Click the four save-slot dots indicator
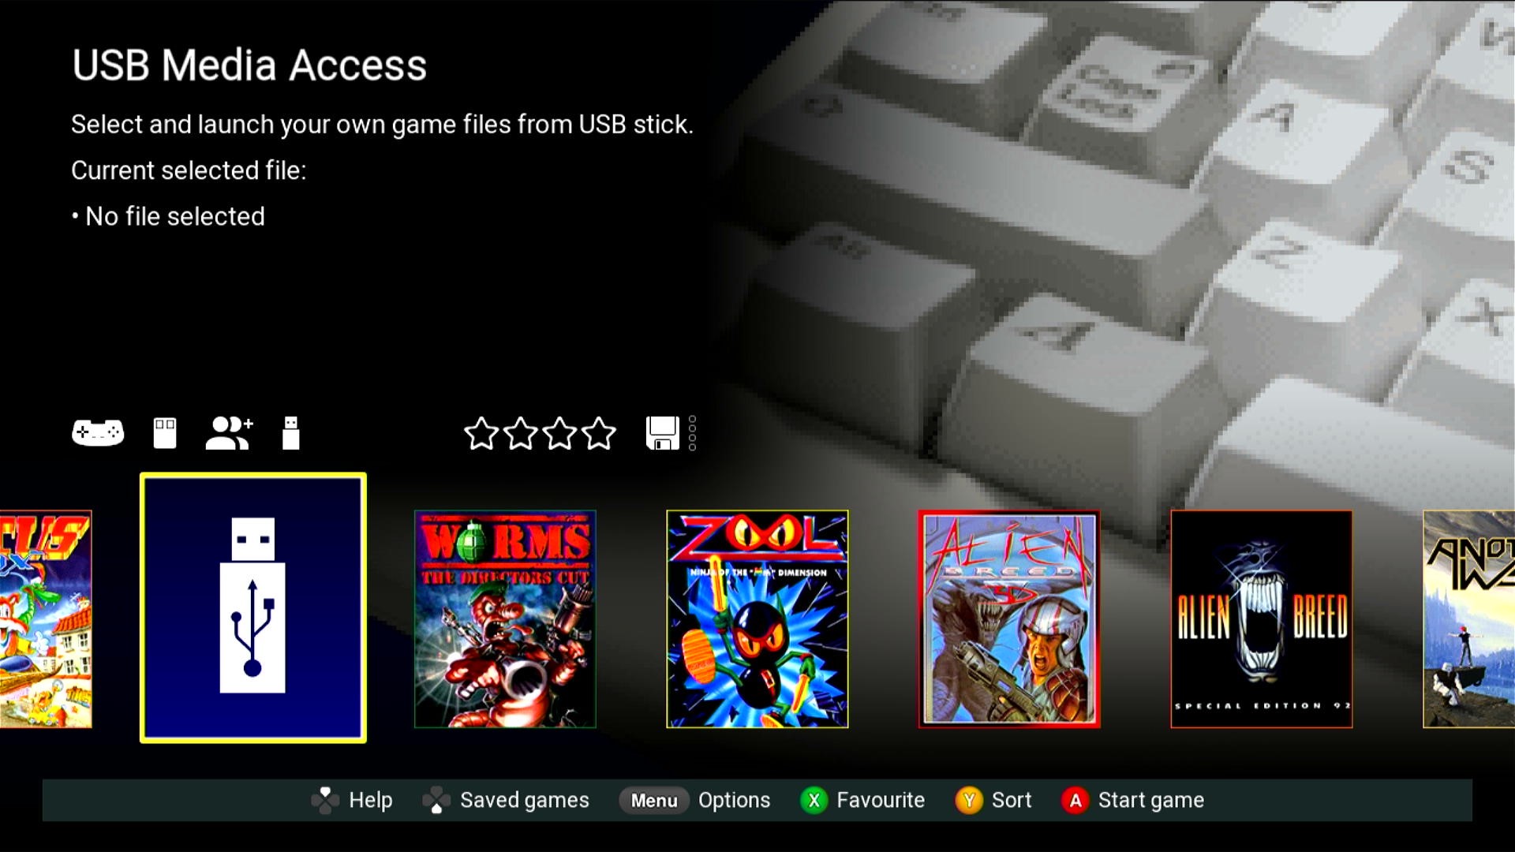This screenshot has height=852, width=1515. pos(692,433)
